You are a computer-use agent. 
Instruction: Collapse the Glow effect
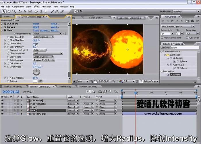(2, 31)
